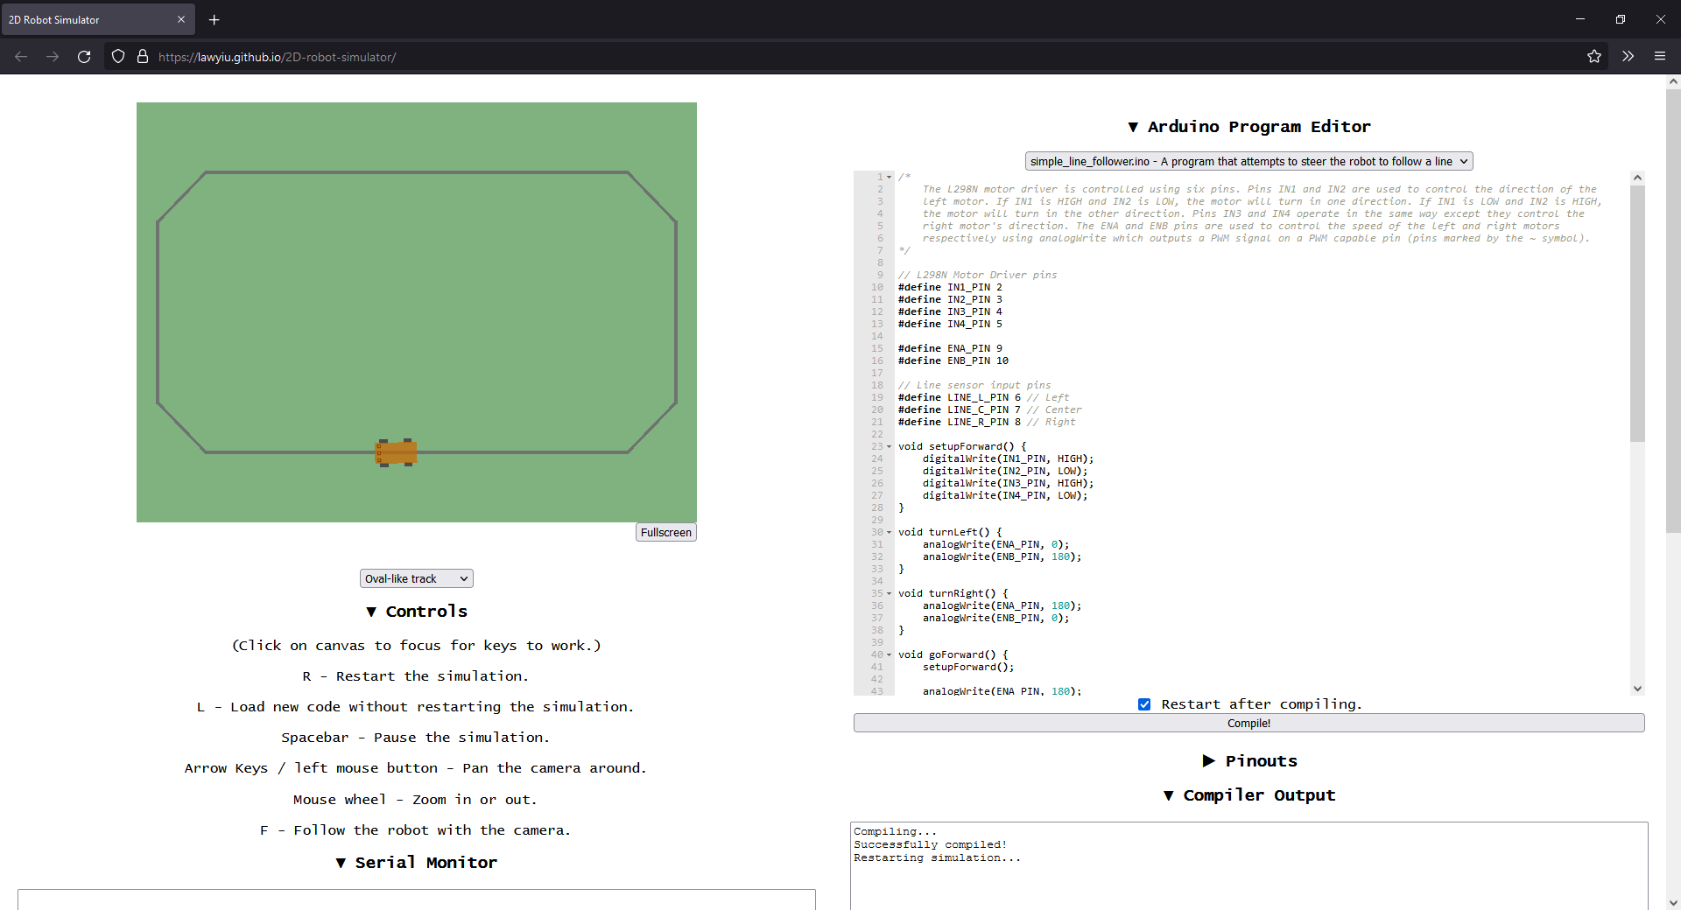Close the 2D Robot Simulator tab

[x=181, y=19]
